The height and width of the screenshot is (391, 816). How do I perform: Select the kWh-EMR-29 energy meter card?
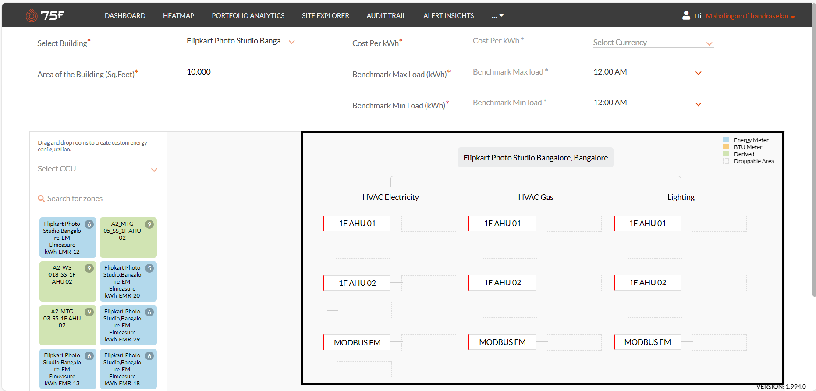128,325
